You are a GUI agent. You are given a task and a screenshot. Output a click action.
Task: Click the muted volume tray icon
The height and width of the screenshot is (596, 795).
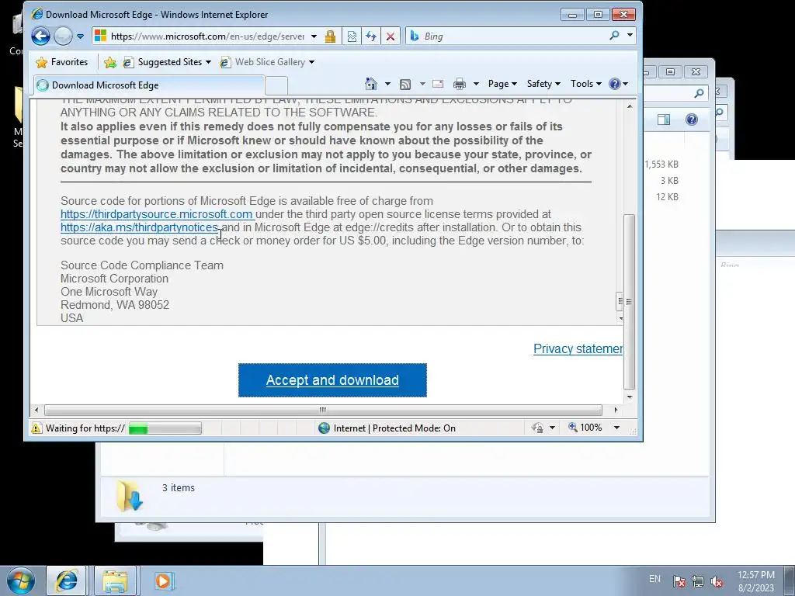(x=717, y=581)
